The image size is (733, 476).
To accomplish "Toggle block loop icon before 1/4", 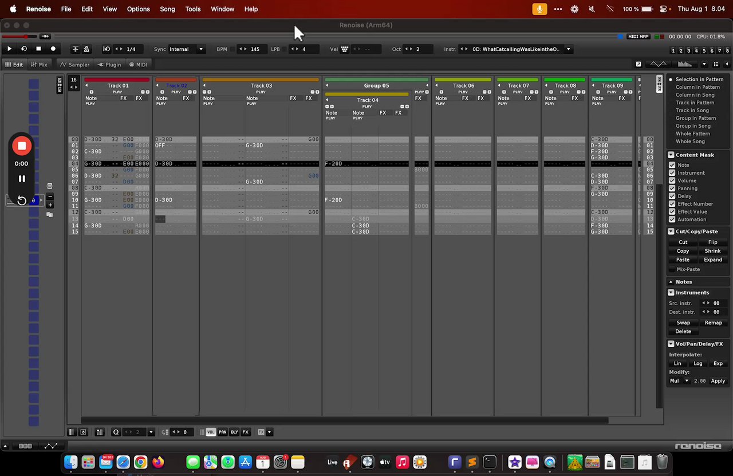I will pos(107,49).
